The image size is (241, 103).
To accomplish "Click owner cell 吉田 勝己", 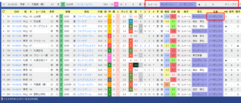I will pyautogui.click(x=199, y=89).
